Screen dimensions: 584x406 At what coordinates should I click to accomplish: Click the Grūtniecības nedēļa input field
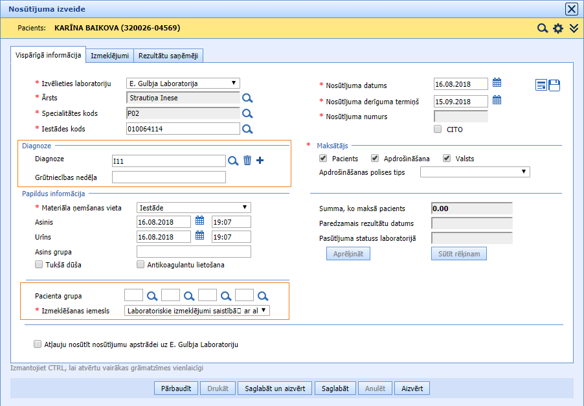click(x=169, y=177)
